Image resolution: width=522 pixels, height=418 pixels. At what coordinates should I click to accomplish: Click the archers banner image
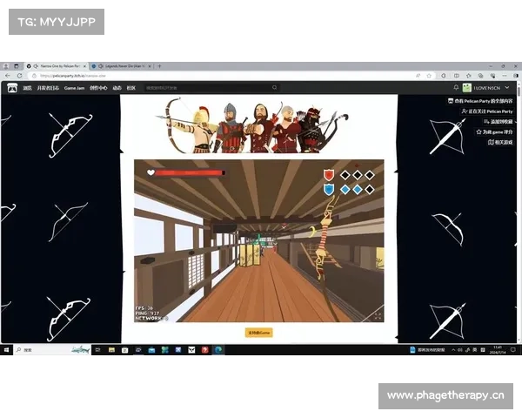coord(252,125)
